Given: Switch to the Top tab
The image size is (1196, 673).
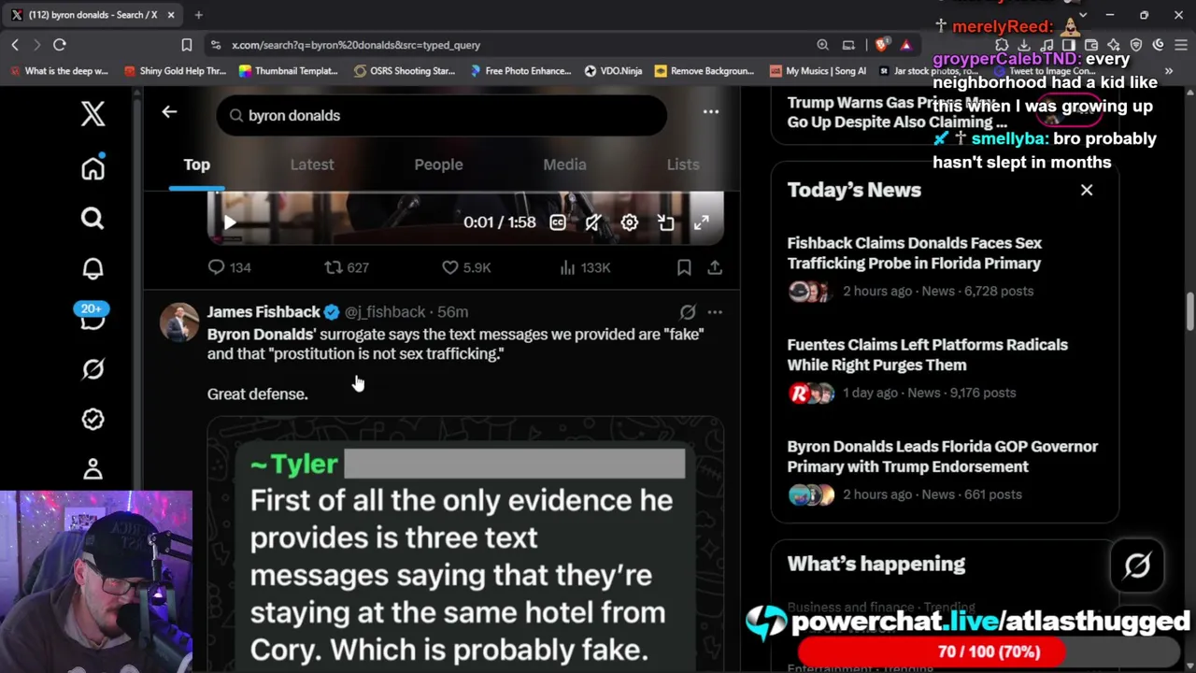Looking at the screenshot, I should (x=196, y=165).
